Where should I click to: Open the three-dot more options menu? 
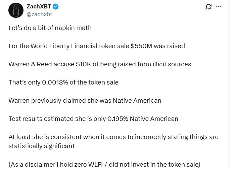[x=219, y=7]
